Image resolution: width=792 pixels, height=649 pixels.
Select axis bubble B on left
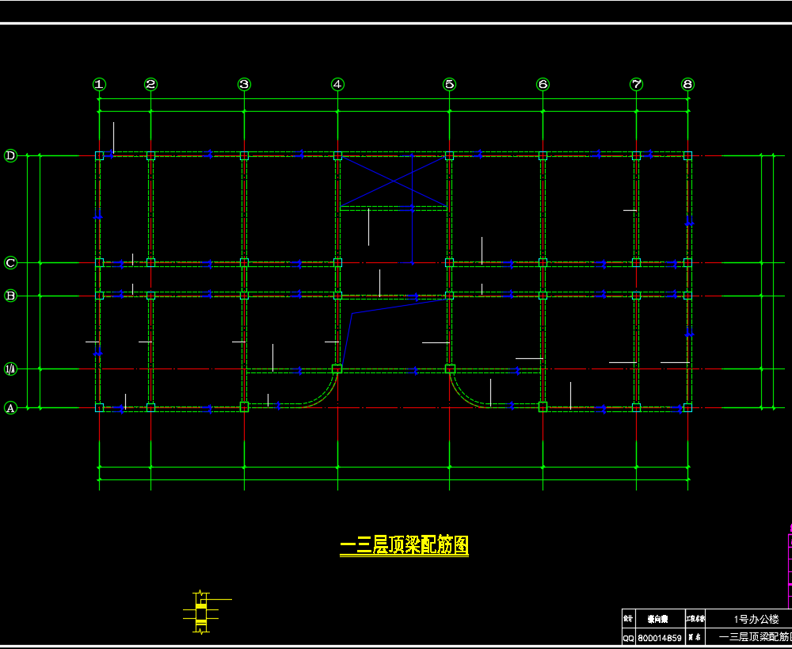click(x=11, y=296)
